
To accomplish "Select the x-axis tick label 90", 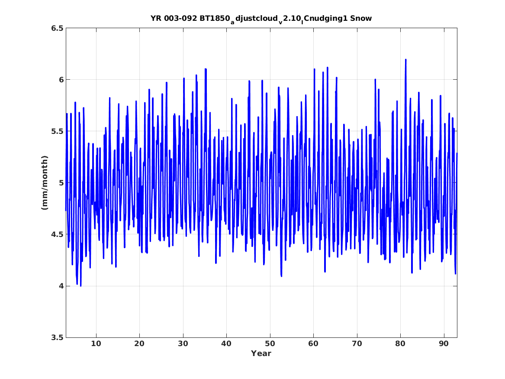I will click(x=444, y=344).
